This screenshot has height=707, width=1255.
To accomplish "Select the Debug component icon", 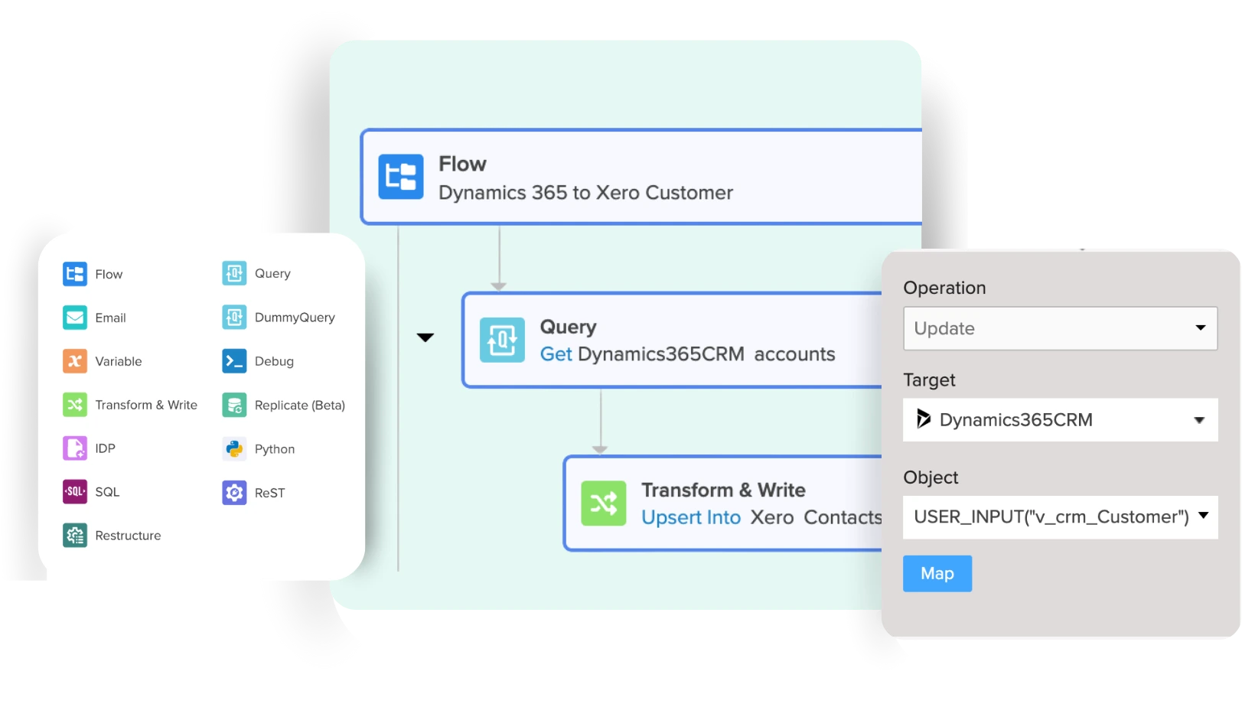I will coord(233,360).
